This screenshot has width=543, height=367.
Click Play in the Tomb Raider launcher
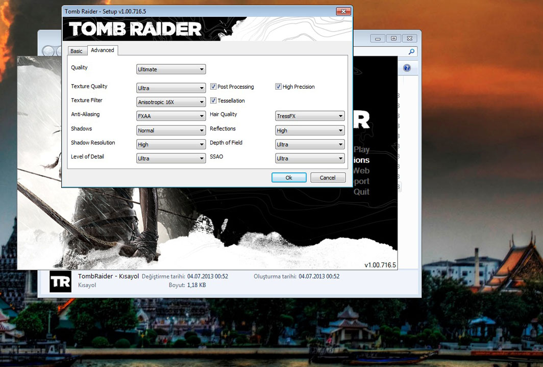(x=361, y=149)
